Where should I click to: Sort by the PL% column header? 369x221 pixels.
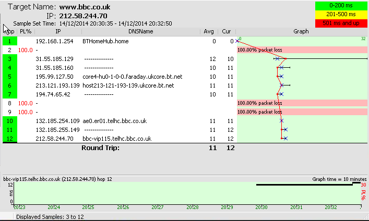point(26,31)
